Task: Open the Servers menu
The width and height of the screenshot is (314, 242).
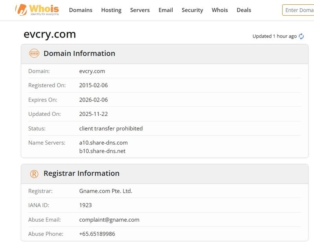Action: (x=140, y=10)
